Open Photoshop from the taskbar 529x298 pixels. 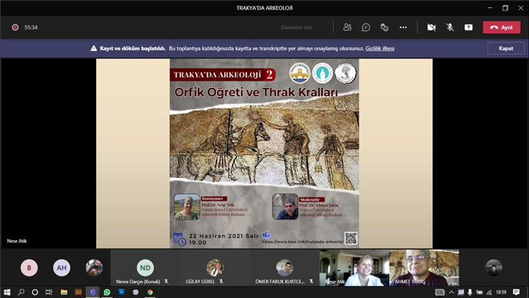pos(121,292)
